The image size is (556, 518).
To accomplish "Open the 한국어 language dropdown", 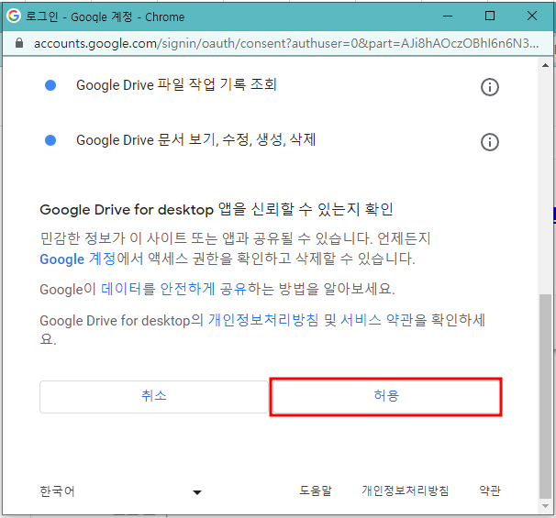I will pyautogui.click(x=120, y=491).
